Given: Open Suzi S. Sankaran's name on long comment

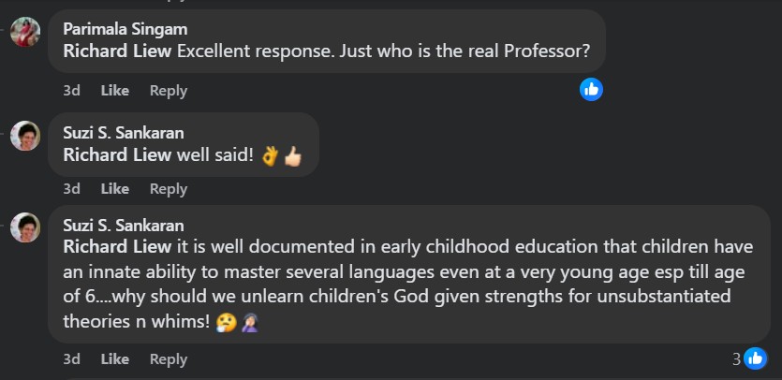Looking at the screenshot, I should click(x=124, y=225).
